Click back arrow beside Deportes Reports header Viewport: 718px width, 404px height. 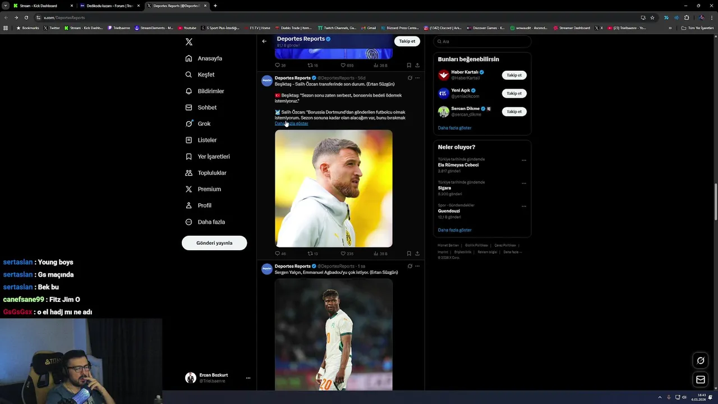click(264, 41)
